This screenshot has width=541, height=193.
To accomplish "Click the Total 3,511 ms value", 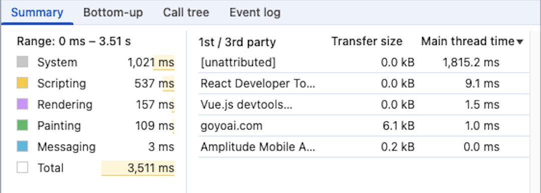I will point(151,168).
